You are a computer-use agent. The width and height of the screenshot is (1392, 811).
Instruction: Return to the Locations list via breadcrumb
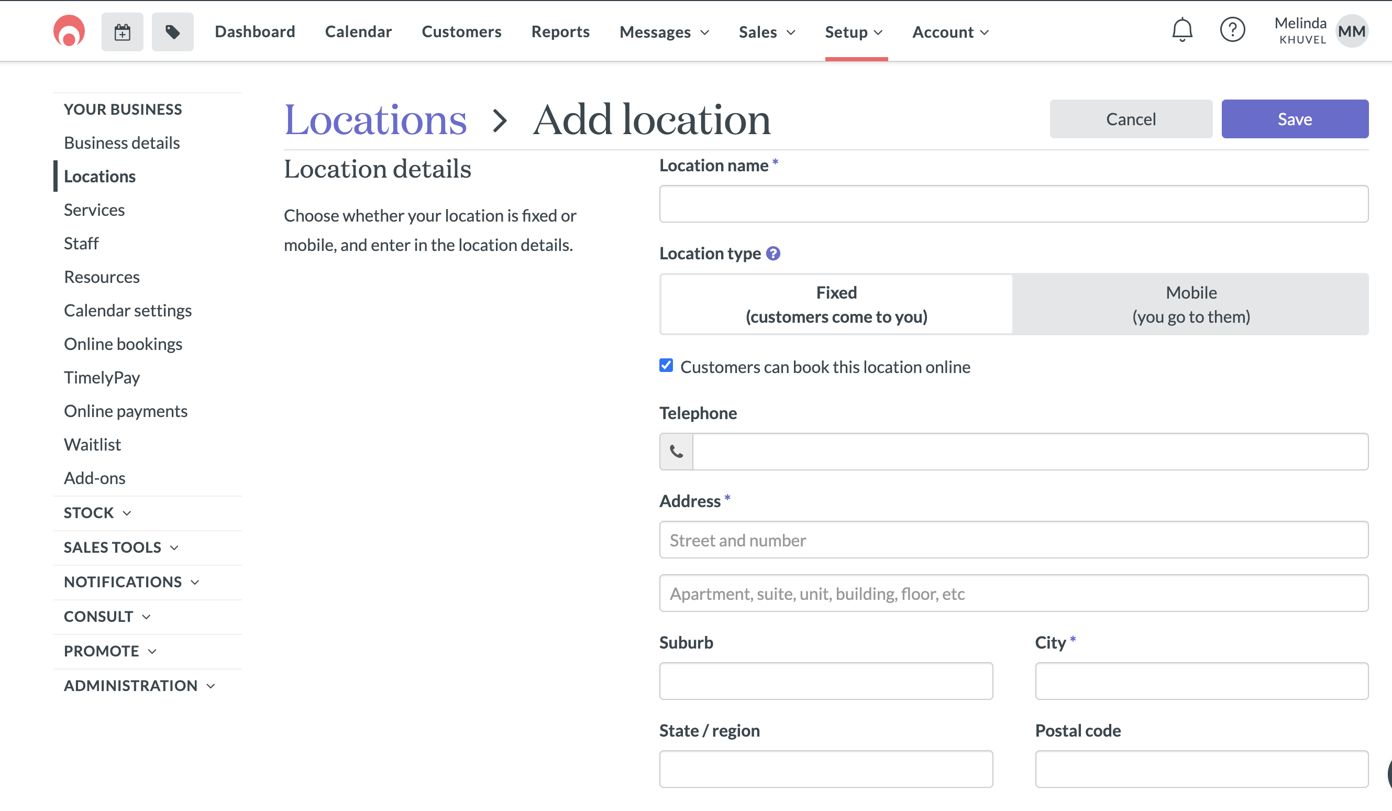pos(375,118)
